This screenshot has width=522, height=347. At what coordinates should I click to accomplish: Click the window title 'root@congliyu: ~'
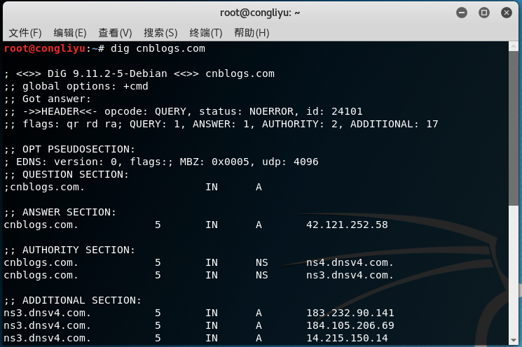[x=260, y=13]
